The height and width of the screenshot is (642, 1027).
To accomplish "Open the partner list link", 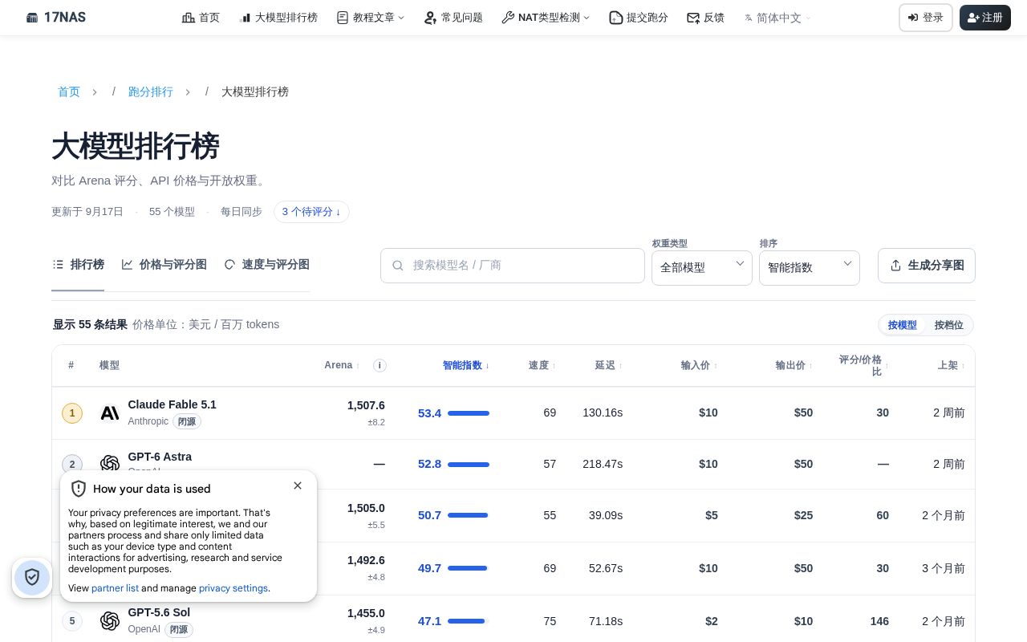I will (x=115, y=588).
